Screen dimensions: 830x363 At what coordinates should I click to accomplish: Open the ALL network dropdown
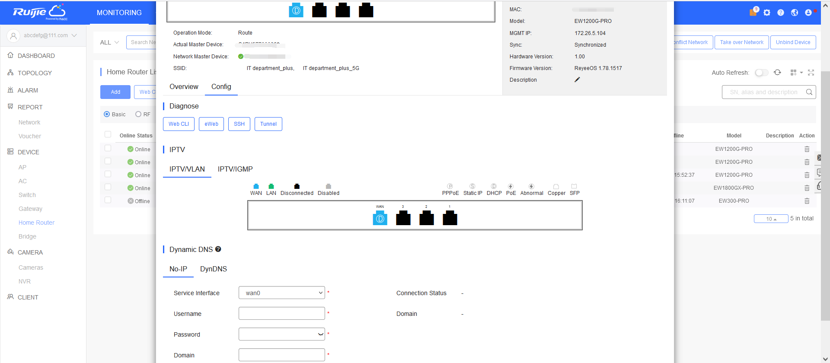click(x=109, y=42)
